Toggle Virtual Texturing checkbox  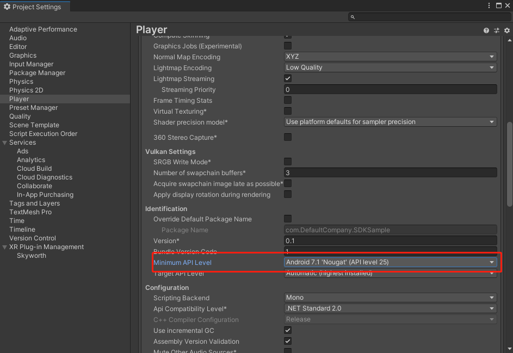pos(288,111)
